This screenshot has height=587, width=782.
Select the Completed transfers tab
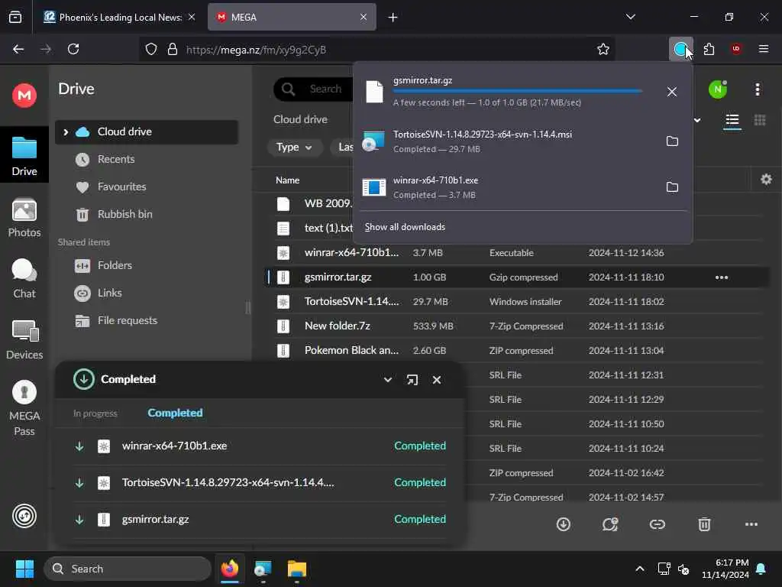(x=175, y=413)
